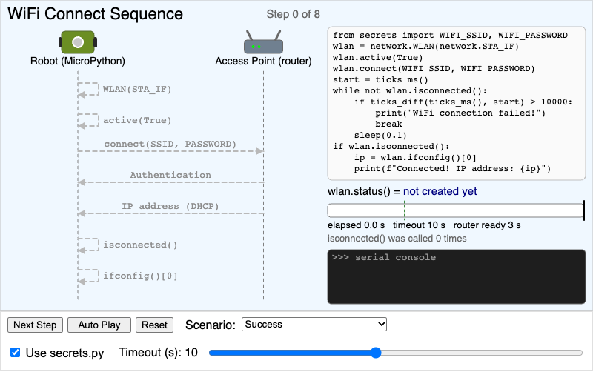Viewport: 593px width, 372px height.
Task: Click the 'elapsed 0.0 s' text
Action: [x=356, y=225]
